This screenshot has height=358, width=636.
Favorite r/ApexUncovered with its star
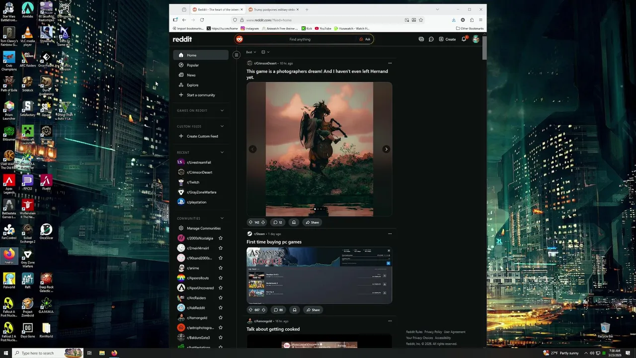pos(221,288)
